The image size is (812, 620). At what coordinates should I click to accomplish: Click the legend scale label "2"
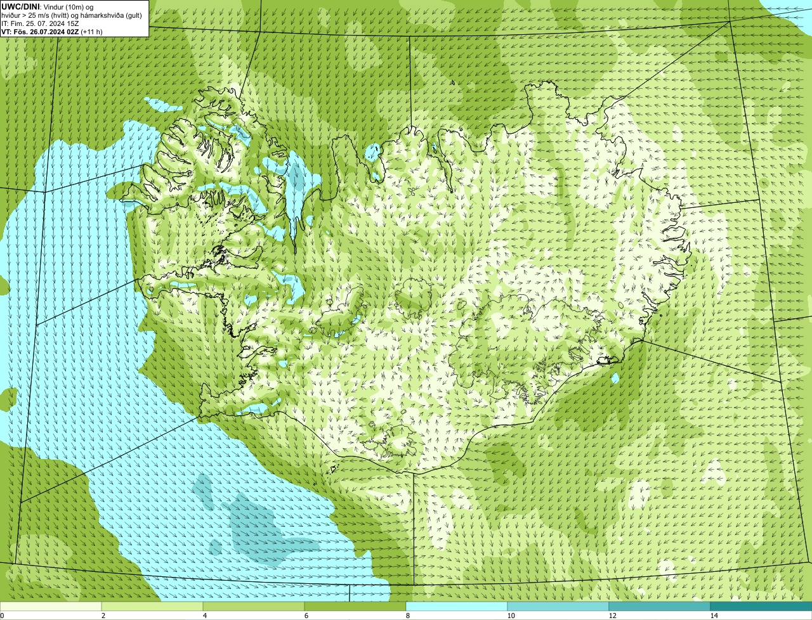[103, 616]
